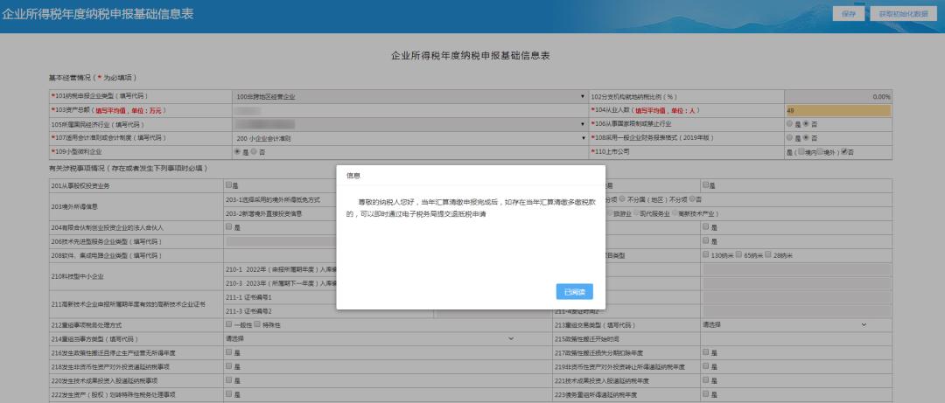Viewport: 945px width, 403px height.
Task: Select 是 for 108采用一般企业财务报表格式
Action: pos(789,138)
